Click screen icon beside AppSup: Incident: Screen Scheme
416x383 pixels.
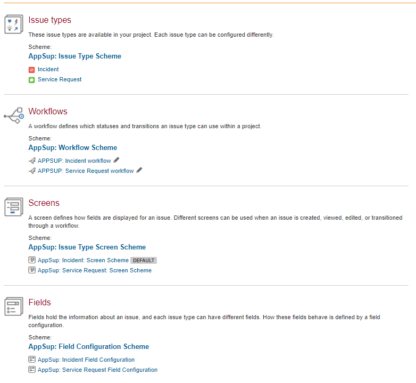32,260
